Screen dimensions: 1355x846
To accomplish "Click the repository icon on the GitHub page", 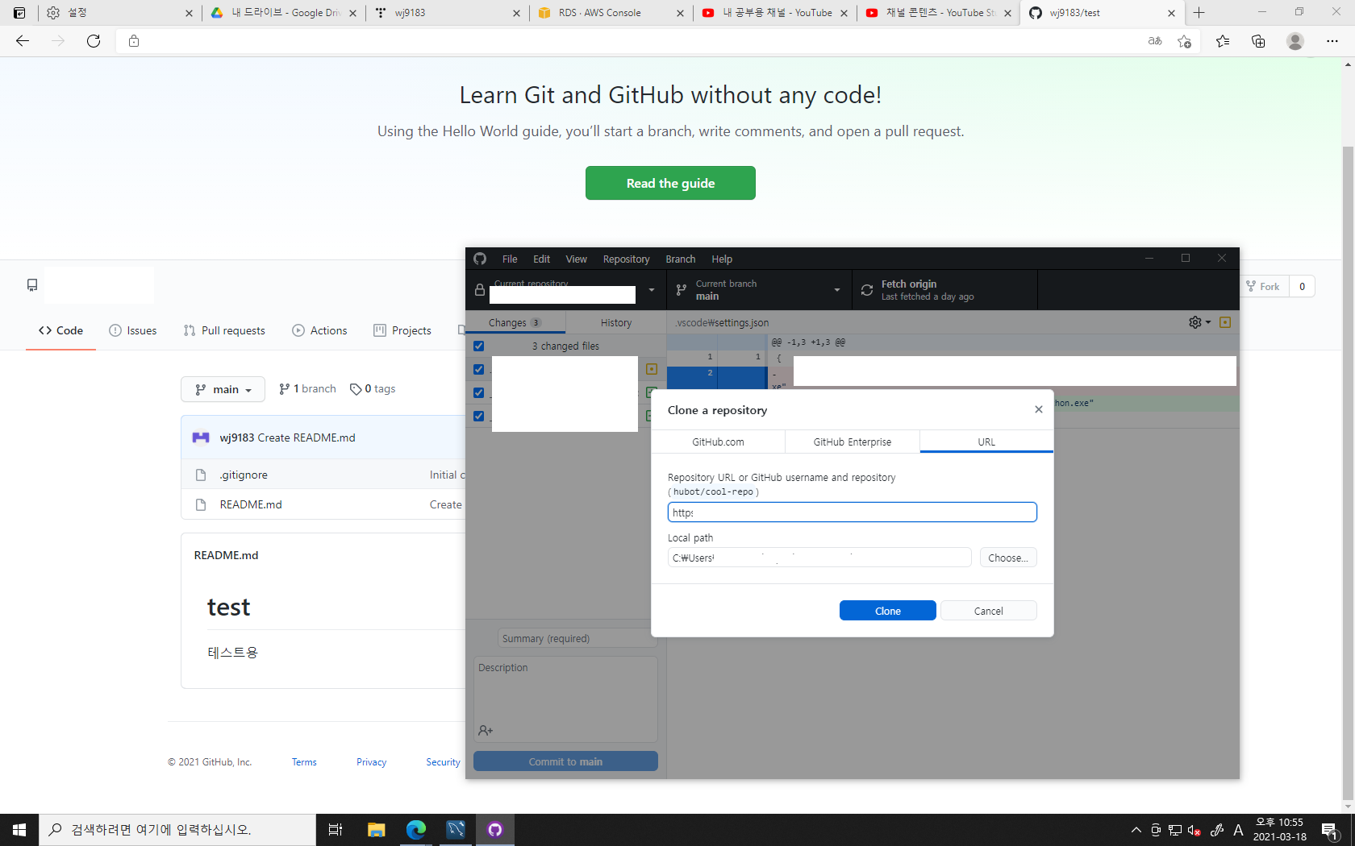I will (x=32, y=285).
